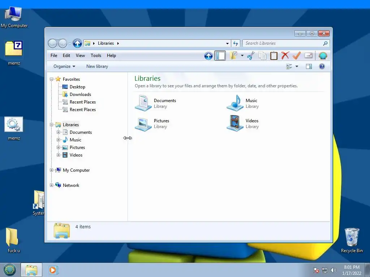The width and height of the screenshot is (370, 277).
Task: Select the Music library icon in main pane
Action: pos(235,103)
